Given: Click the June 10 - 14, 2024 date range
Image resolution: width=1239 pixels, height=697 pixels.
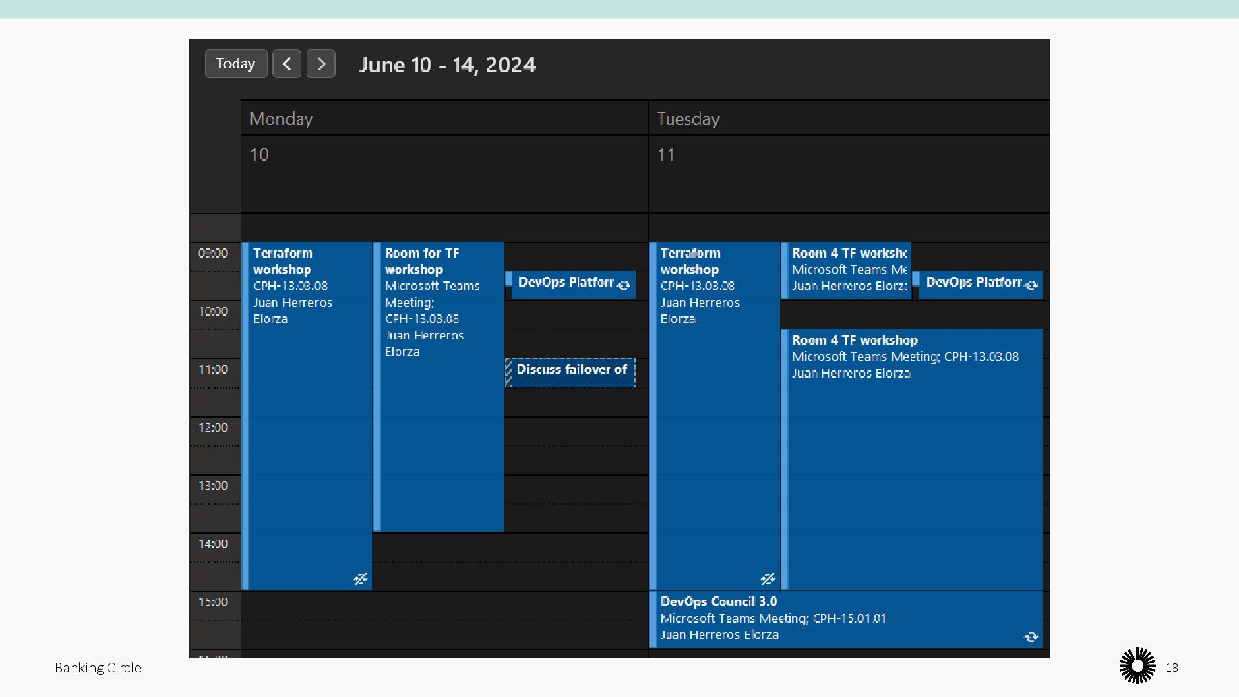Looking at the screenshot, I should pos(447,65).
